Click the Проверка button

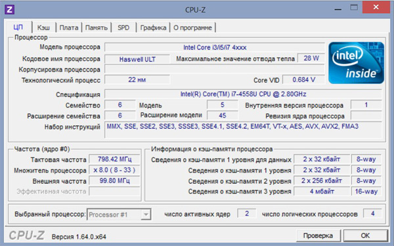pos(318,236)
